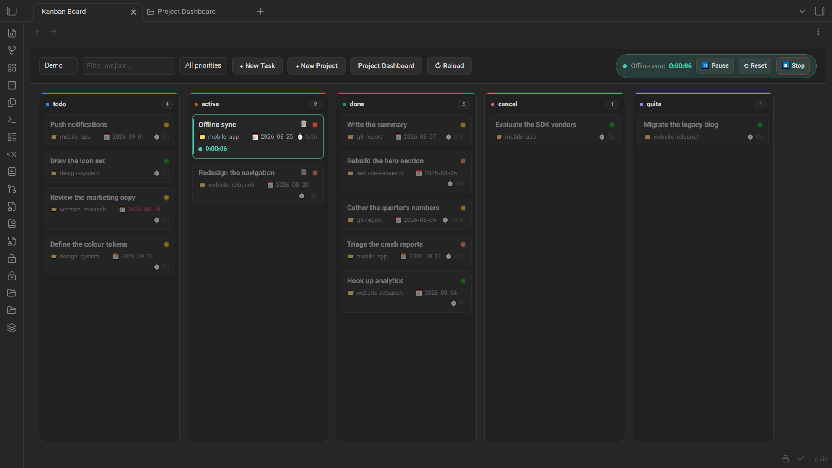Open the Migrate the legacy blog card
This screenshot has width=832, height=468.
tap(703, 130)
